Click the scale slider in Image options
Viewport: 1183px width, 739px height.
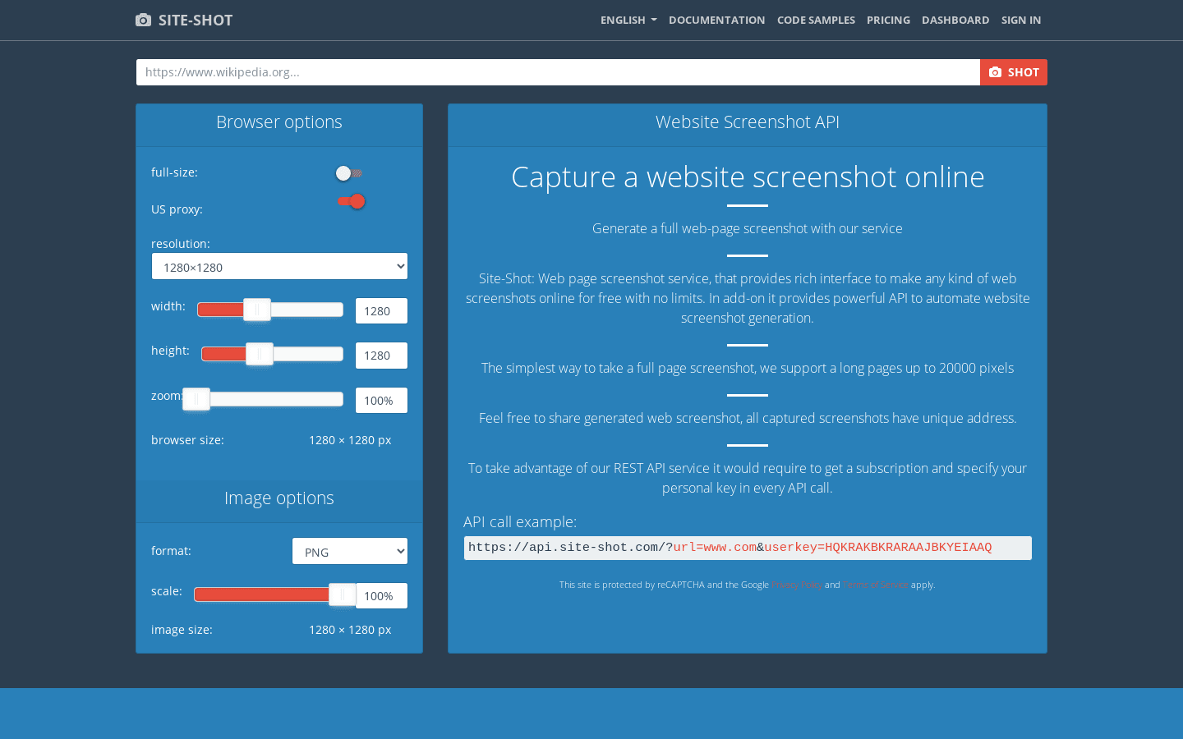(342, 594)
